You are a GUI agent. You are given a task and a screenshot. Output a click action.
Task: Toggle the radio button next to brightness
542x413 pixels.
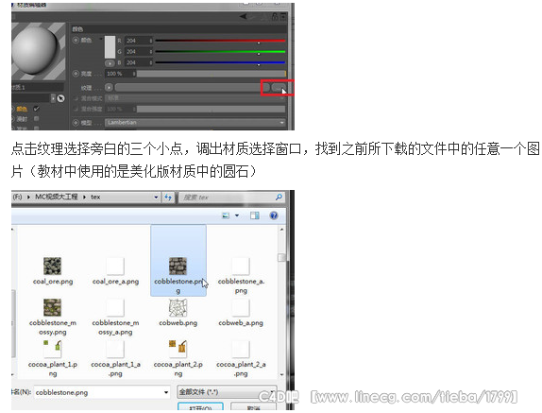[x=76, y=74]
